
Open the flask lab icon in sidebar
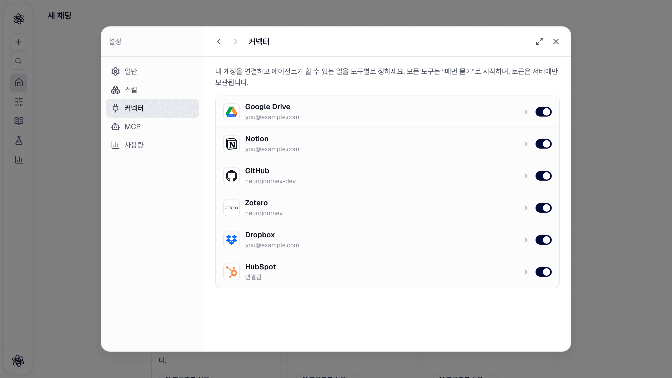[19, 141]
